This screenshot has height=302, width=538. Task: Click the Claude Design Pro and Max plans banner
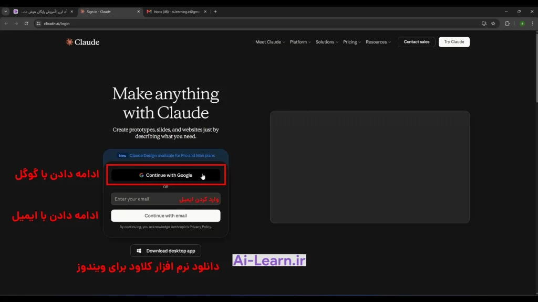[165, 155]
